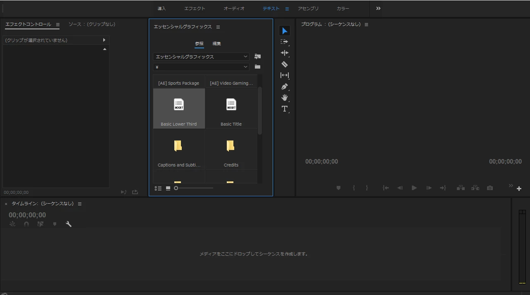
Task: Select the Selection (arrow) tool
Action: click(285, 31)
